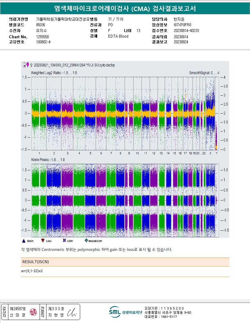Click the teal Mosaicism diamond legend icon
The height and width of the screenshot is (323, 250).
pyautogui.click(x=86, y=241)
